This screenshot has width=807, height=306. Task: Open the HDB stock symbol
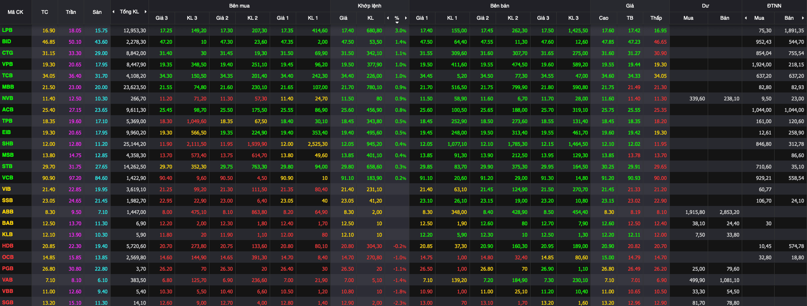[8, 246]
